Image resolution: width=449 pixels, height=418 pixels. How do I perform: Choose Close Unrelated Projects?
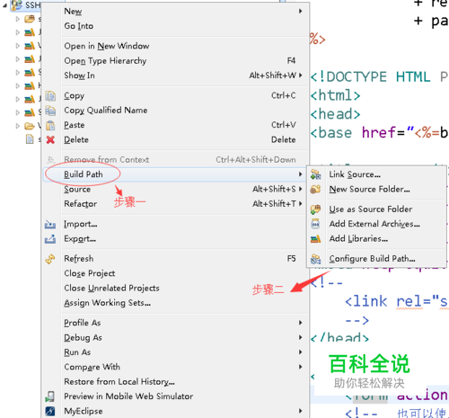pos(176,288)
